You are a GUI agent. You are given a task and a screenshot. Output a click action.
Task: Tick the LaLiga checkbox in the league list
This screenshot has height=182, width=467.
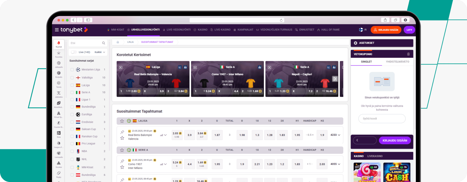point(72,85)
